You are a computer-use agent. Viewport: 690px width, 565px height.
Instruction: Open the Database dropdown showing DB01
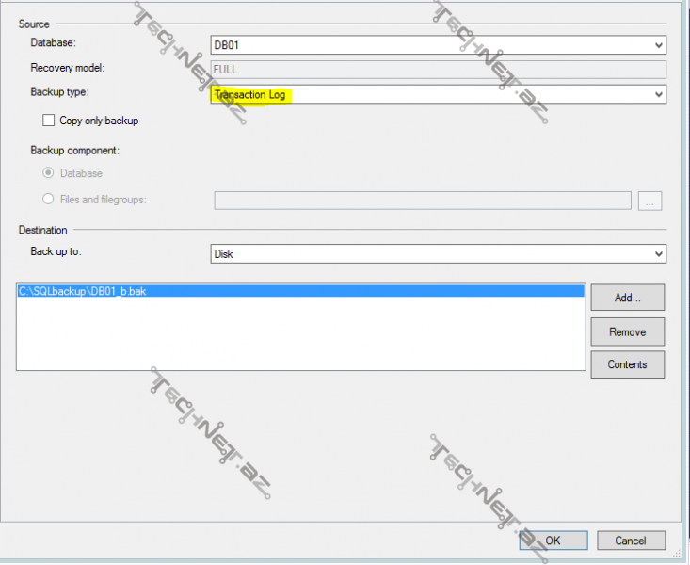tap(438, 44)
